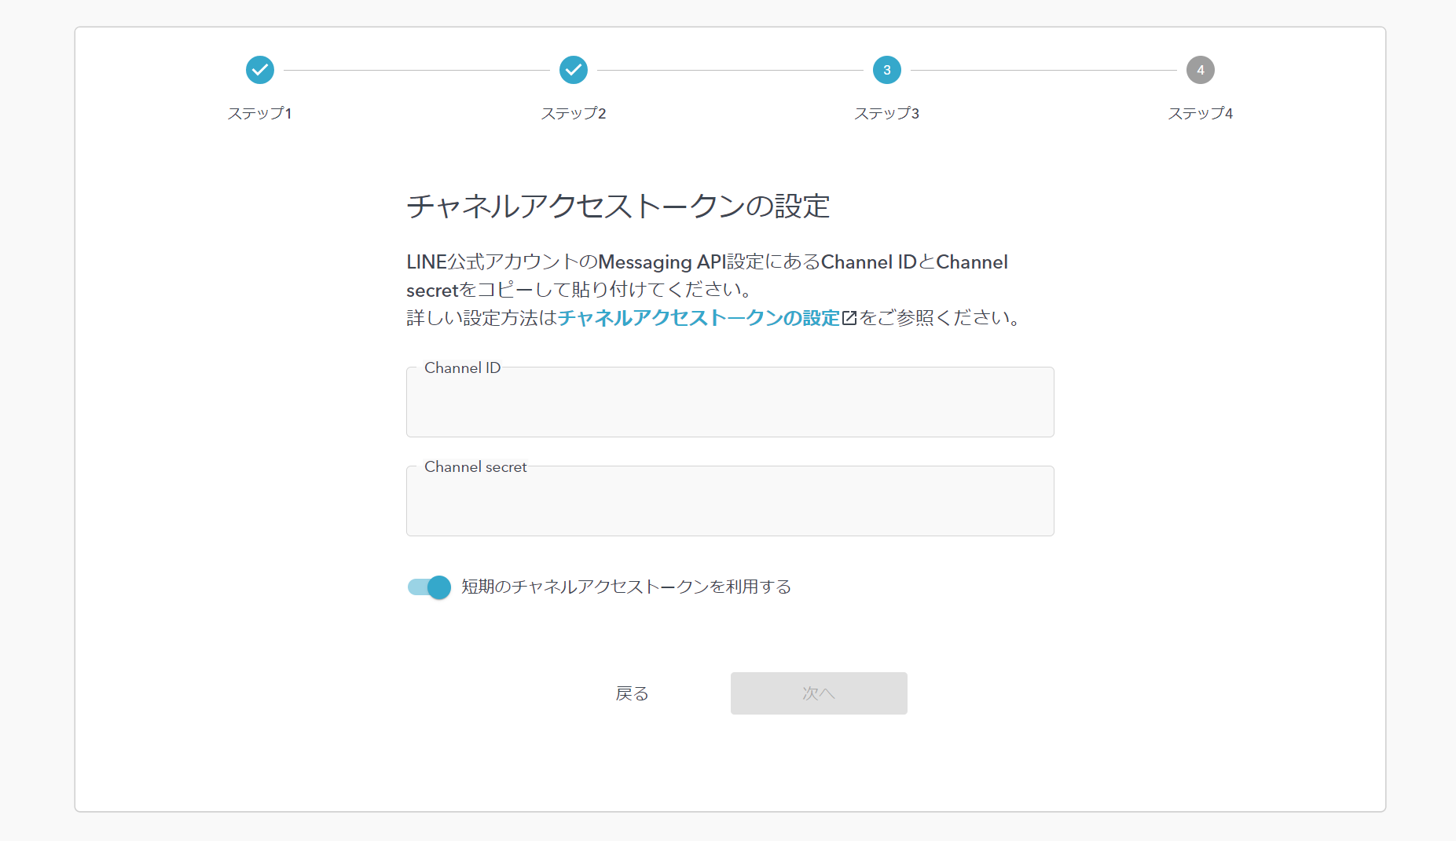Select the ステップ4 label in the stepper
The width and height of the screenshot is (1456, 841).
[1200, 113]
